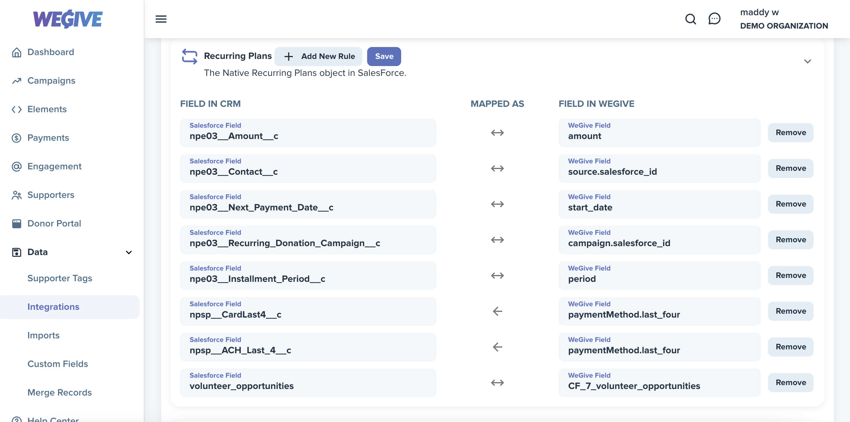Go to Donor Portal
The width and height of the screenshot is (850, 422).
click(54, 224)
